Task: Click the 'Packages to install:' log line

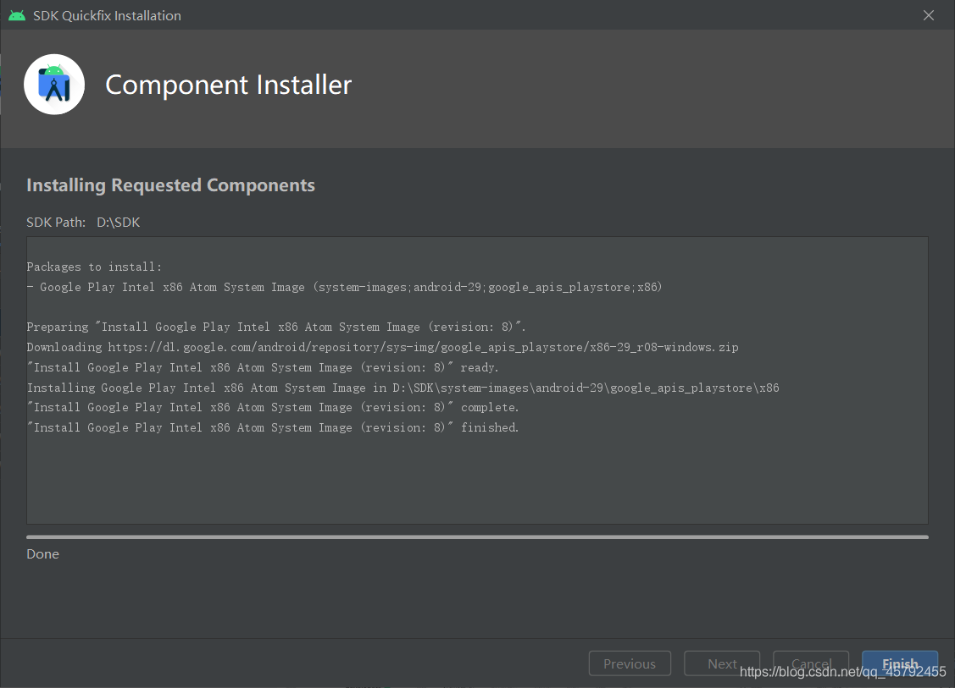Action: 94,267
